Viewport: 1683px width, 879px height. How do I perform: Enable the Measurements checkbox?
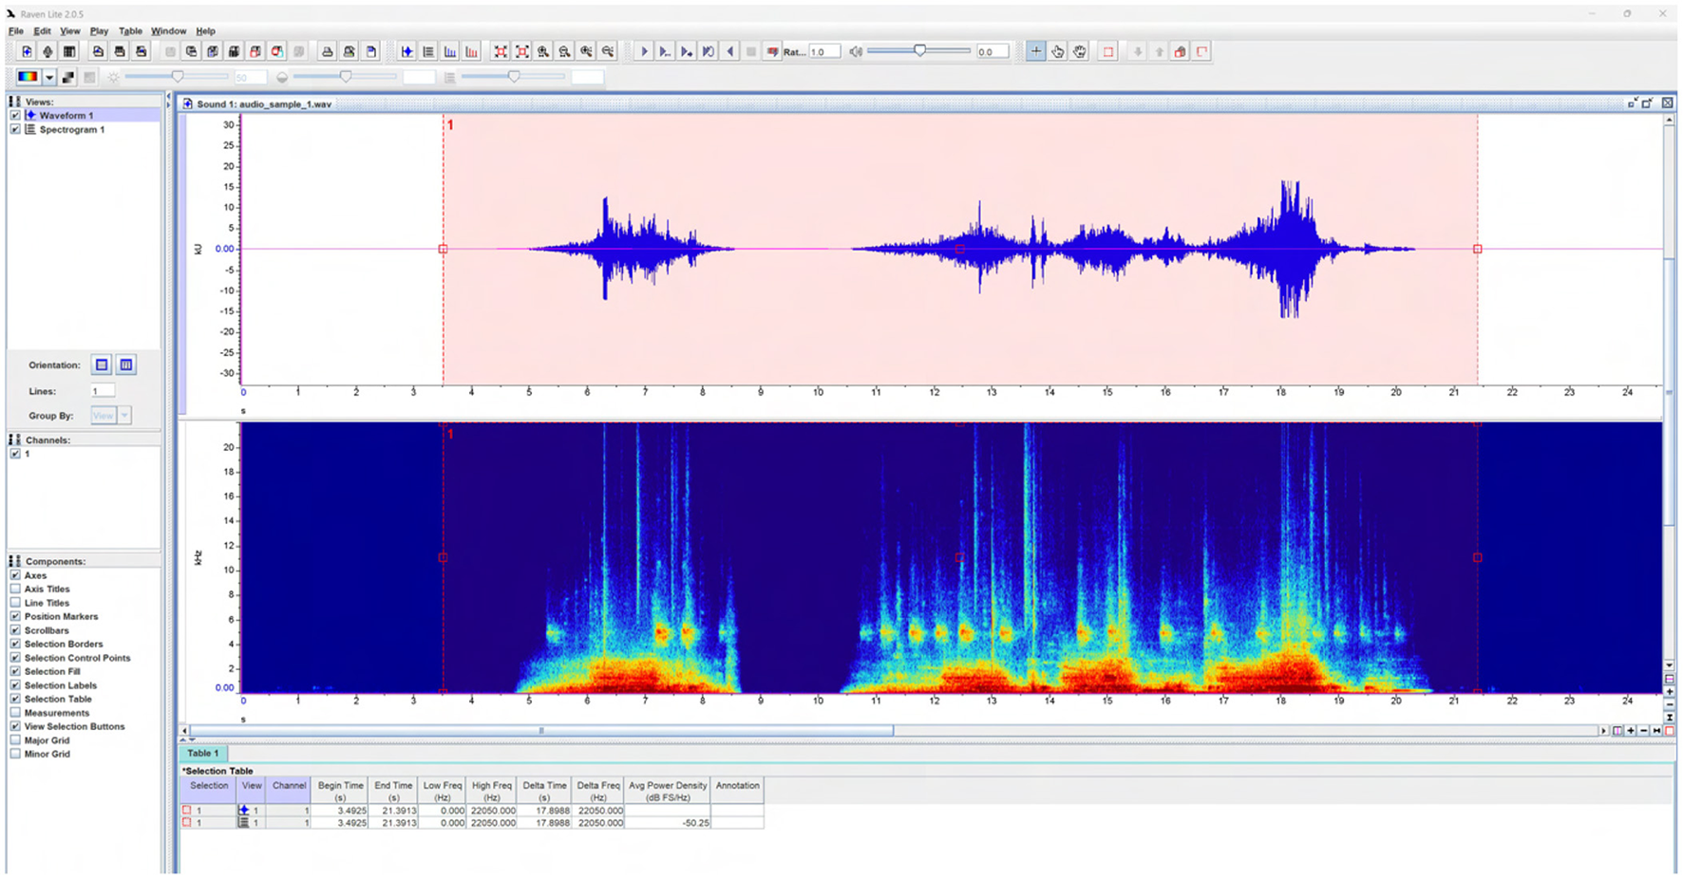pyautogui.click(x=15, y=712)
